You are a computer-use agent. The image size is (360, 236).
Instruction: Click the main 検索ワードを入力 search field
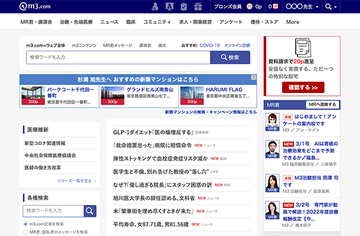pyautogui.click(x=118, y=58)
